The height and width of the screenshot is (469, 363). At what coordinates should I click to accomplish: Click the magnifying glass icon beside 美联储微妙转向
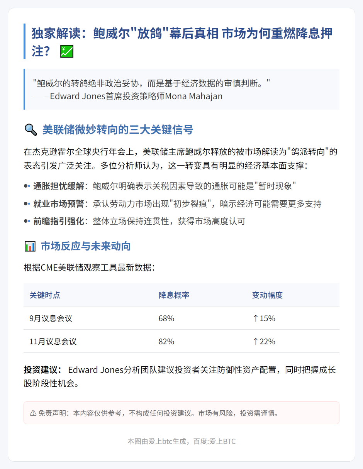(x=31, y=130)
